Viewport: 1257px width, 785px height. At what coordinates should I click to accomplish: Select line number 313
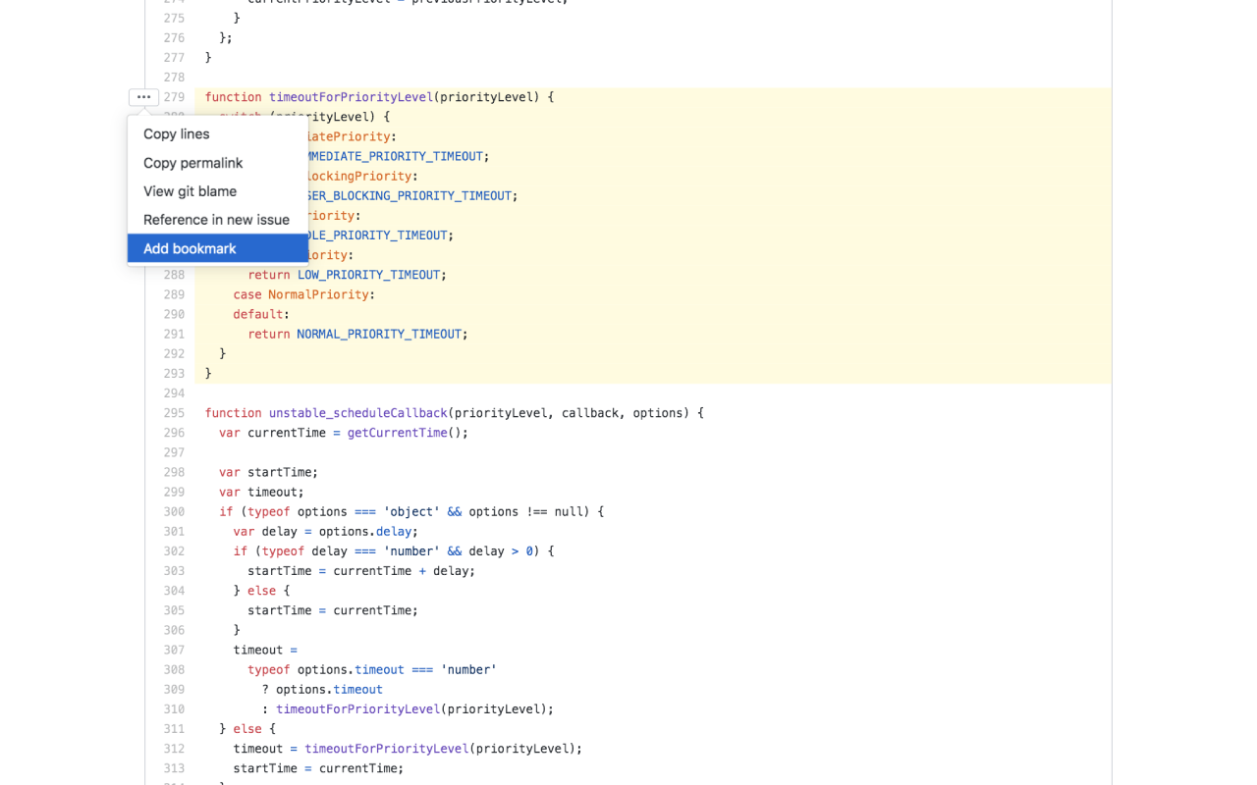(174, 767)
